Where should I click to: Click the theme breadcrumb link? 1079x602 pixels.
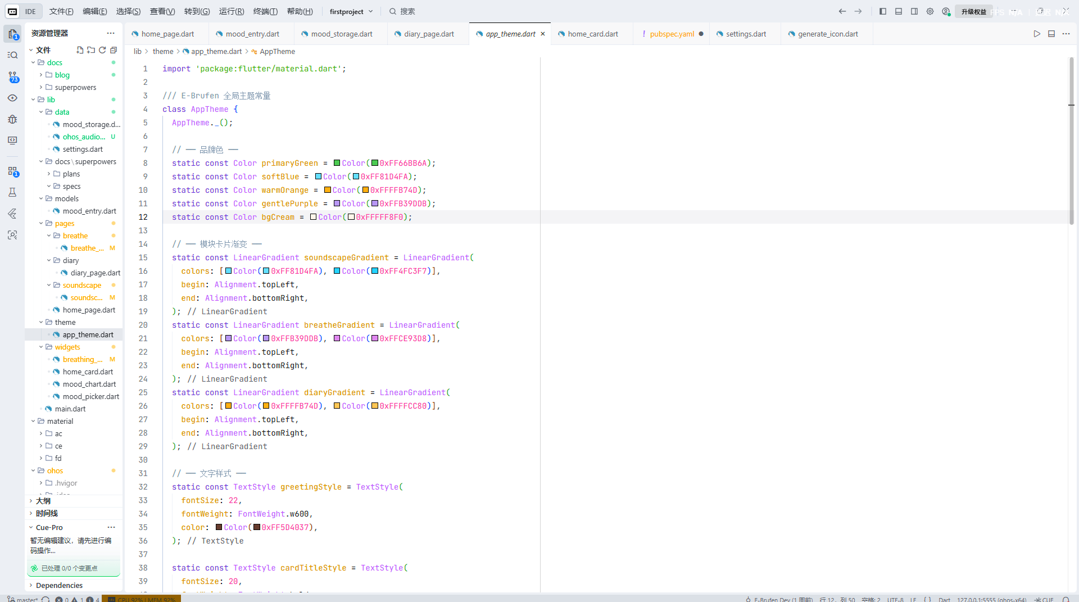pyautogui.click(x=163, y=51)
